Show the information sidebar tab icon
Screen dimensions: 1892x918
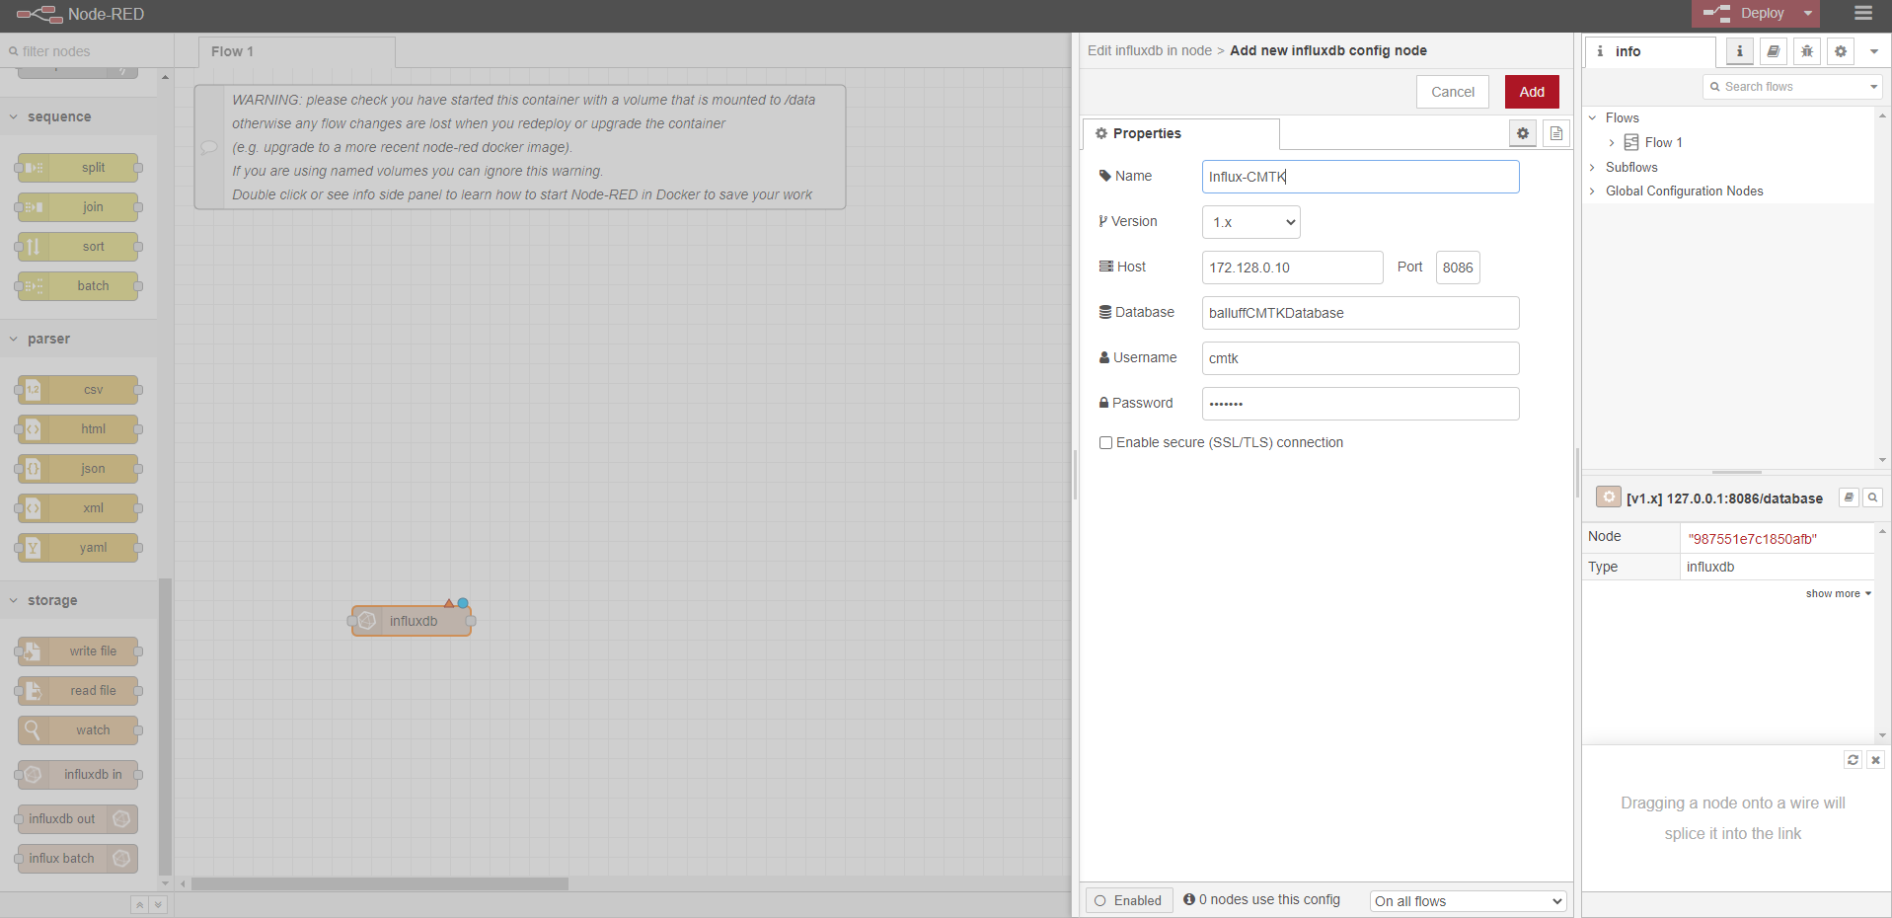pyautogui.click(x=1740, y=51)
